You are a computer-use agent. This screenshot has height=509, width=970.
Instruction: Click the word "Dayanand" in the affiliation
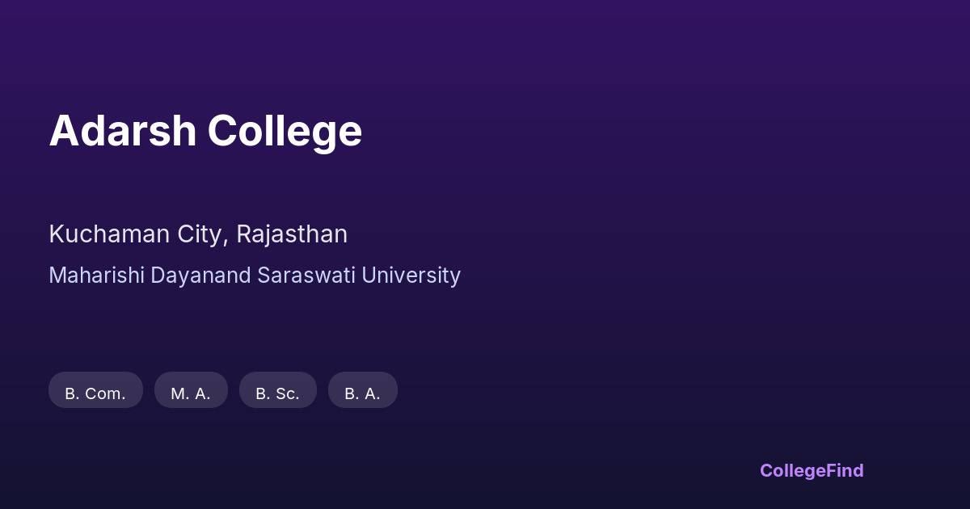[200, 276]
